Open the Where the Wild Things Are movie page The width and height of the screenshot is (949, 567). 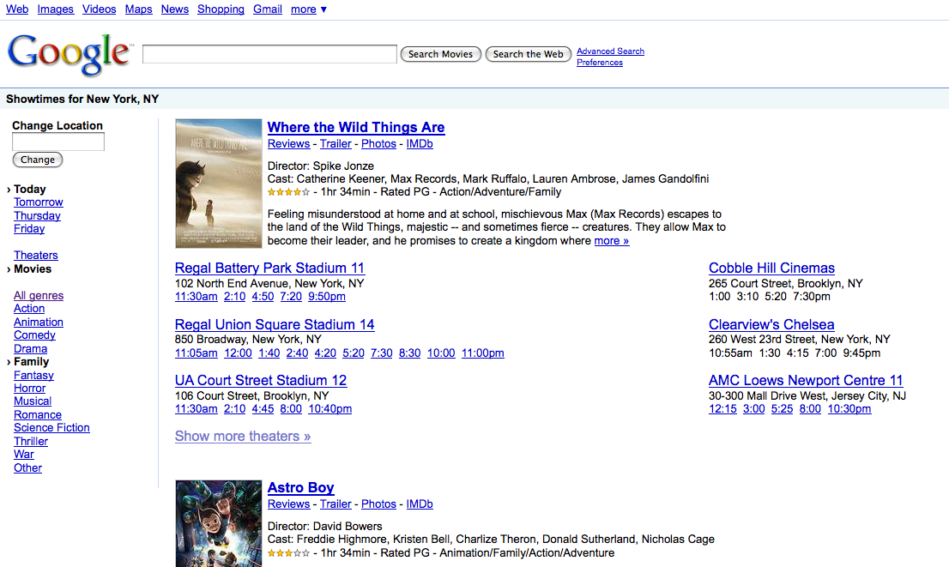coord(355,127)
